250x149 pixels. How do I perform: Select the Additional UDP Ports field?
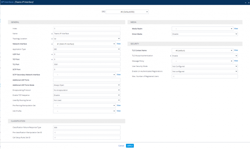87,80
